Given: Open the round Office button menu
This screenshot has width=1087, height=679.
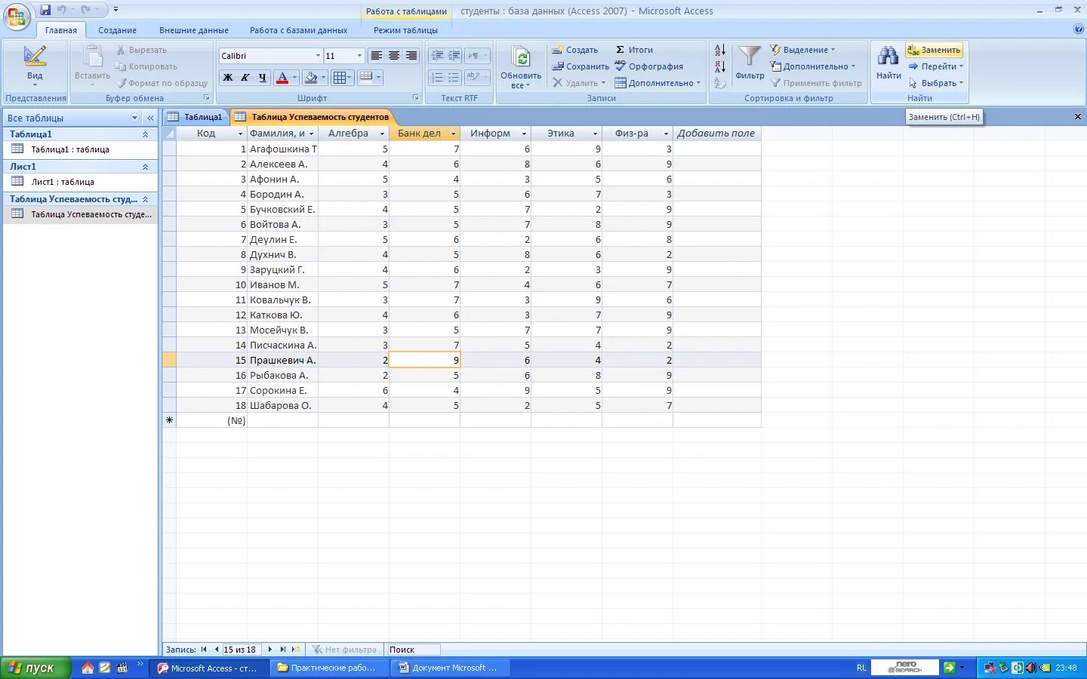Looking at the screenshot, I should tap(17, 17).
